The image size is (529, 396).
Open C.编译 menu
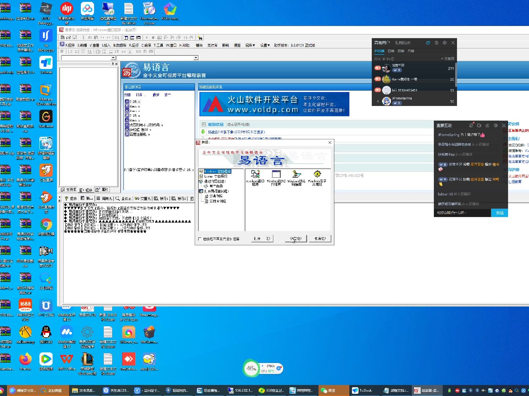(x=146, y=45)
